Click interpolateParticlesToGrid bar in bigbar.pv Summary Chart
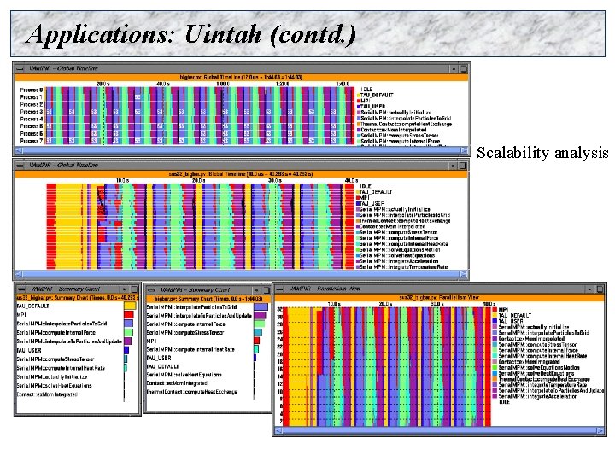The height and width of the screenshot is (461, 615). (261, 307)
